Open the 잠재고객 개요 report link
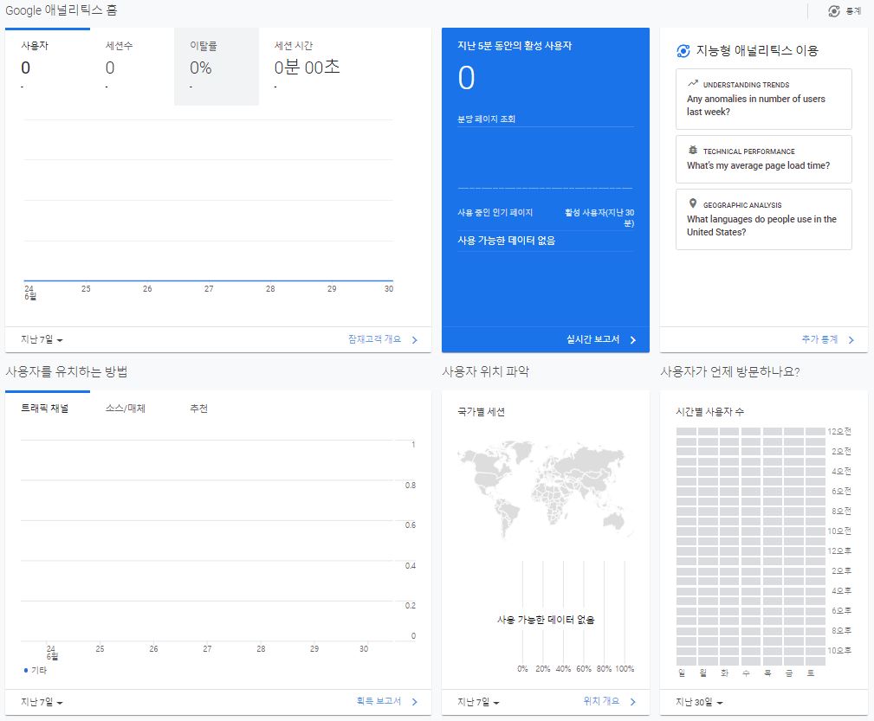This screenshot has width=874, height=721. 374,338
